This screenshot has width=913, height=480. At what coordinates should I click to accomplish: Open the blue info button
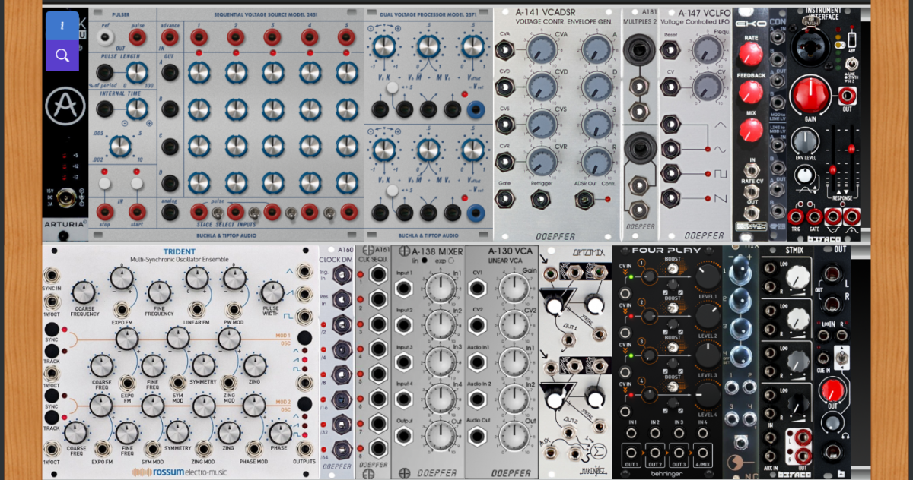[62, 25]
